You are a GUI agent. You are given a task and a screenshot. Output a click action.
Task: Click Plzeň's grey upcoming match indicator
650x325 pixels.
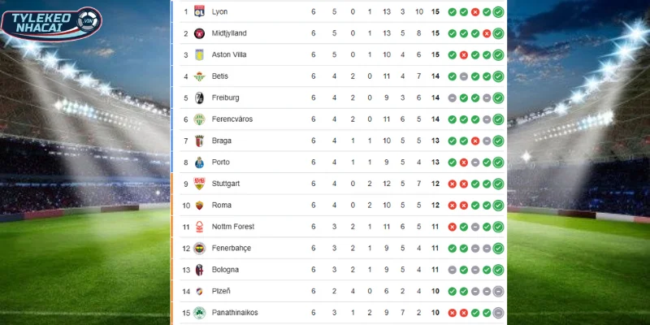click(x=498, y=291)
